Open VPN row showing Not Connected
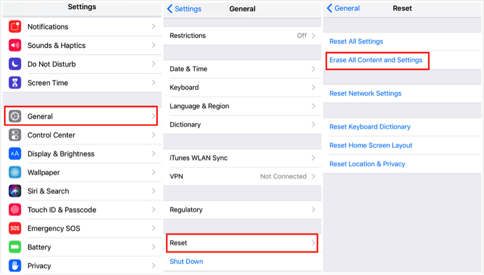 coord(243,176)
